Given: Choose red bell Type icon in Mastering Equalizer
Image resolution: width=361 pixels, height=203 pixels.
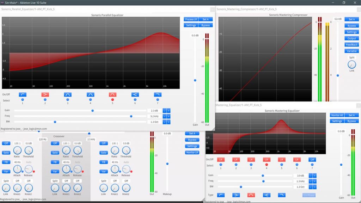Looking at the screenshot, I should coord(251,195).
